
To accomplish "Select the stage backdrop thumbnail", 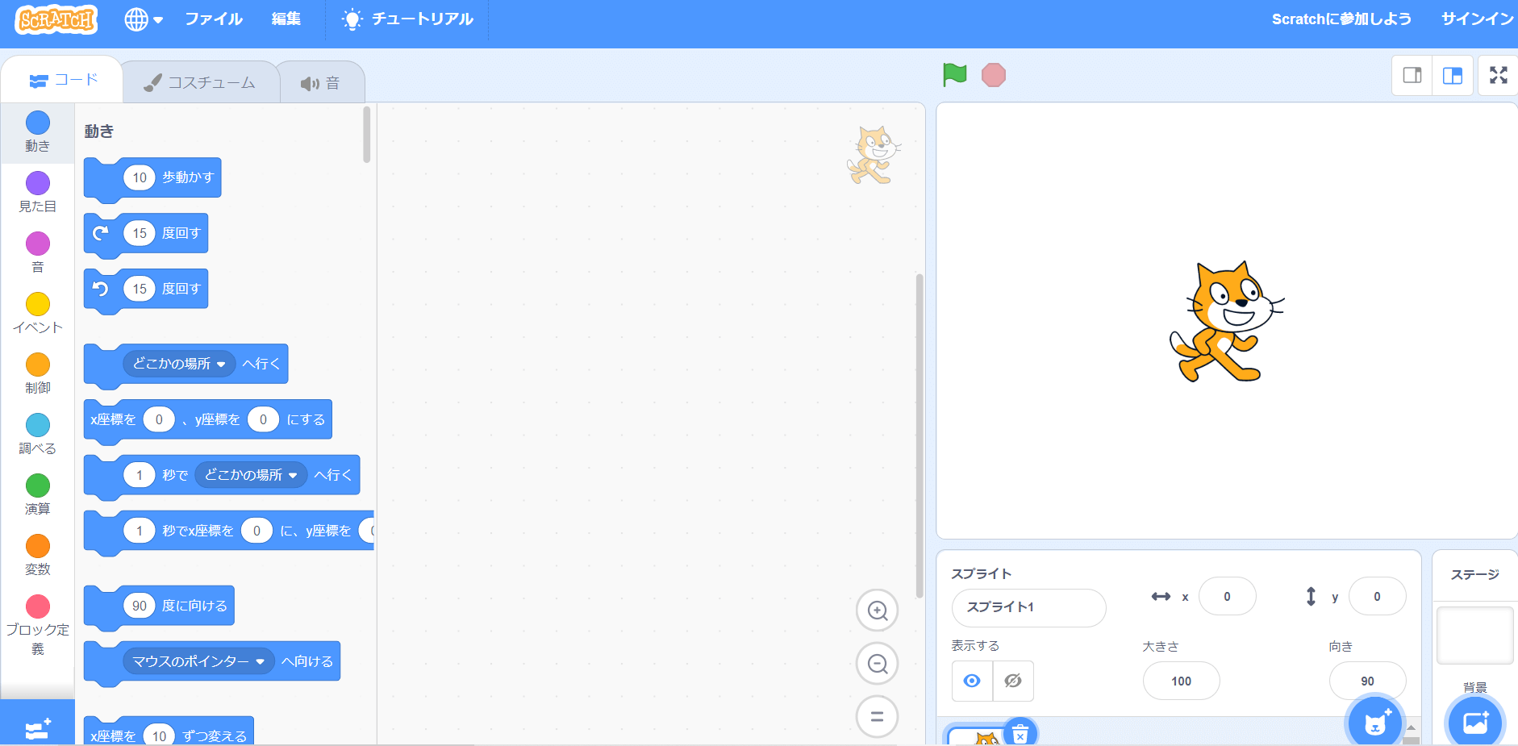I will tap(1474, 636).
